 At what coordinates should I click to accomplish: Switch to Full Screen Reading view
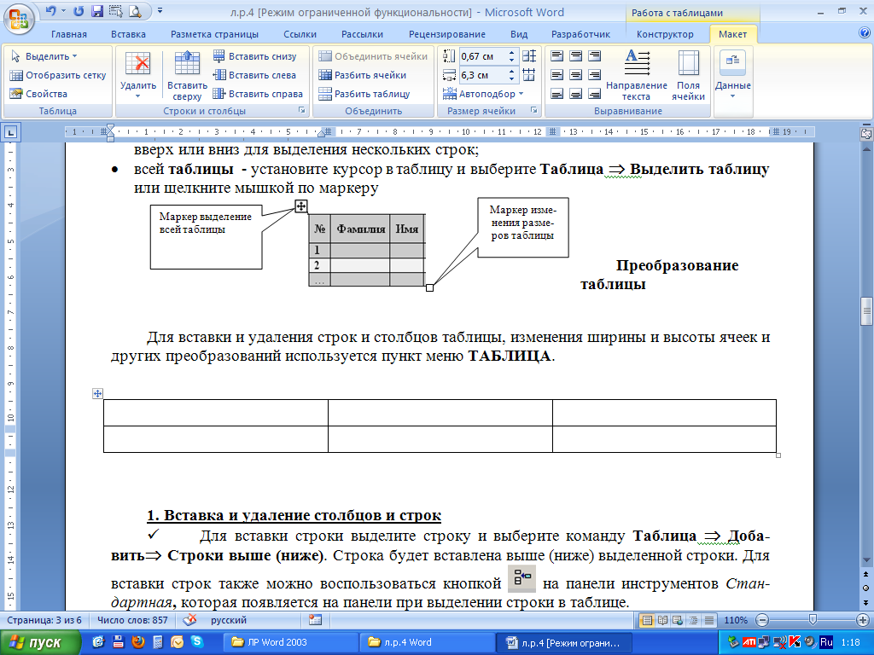662,620
